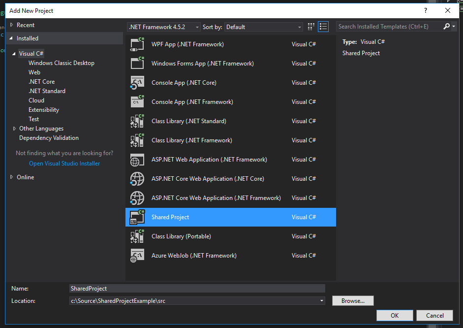Select ASP.NET Core Web Application (.NET Framework) icon
463x328 pixels.
[137, 198]
